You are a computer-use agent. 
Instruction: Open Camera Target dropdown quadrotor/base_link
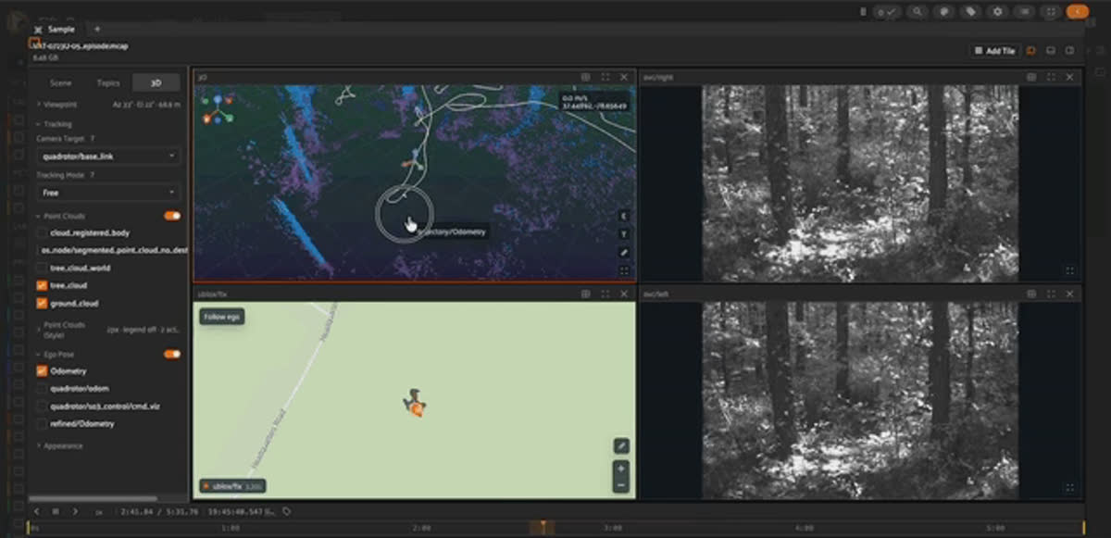click(x=107, y=156)
